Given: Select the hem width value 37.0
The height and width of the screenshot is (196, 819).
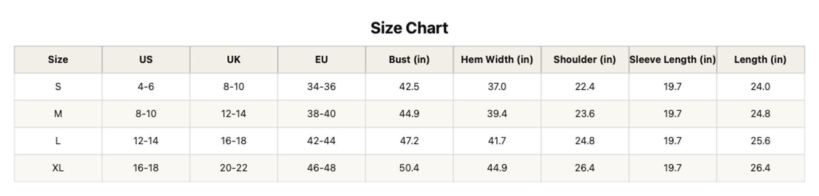Looking at the screenshot, I should 497,87.
